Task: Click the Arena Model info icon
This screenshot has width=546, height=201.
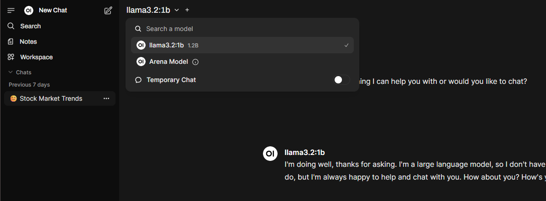Action: click(195, 62)
